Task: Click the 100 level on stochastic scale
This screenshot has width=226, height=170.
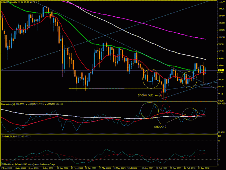Action: 220,136
